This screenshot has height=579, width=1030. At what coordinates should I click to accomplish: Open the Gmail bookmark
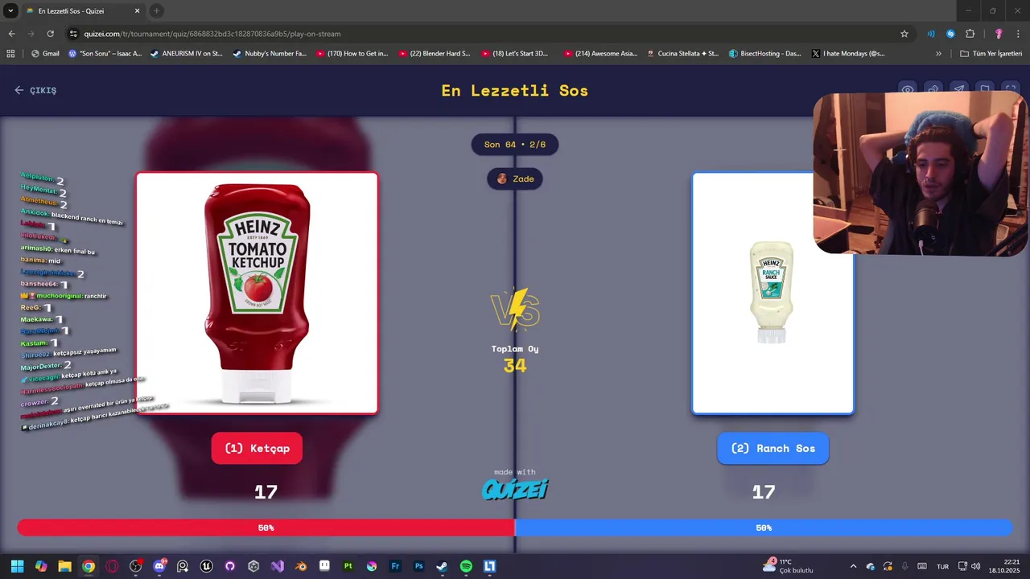pos(45,54)
